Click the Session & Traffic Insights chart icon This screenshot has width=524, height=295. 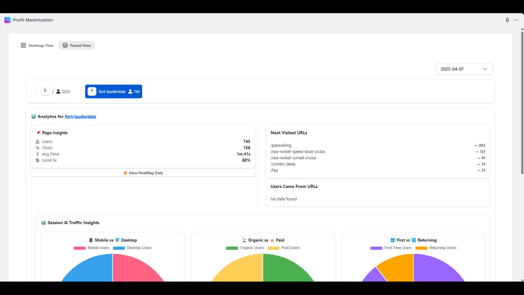44,223
